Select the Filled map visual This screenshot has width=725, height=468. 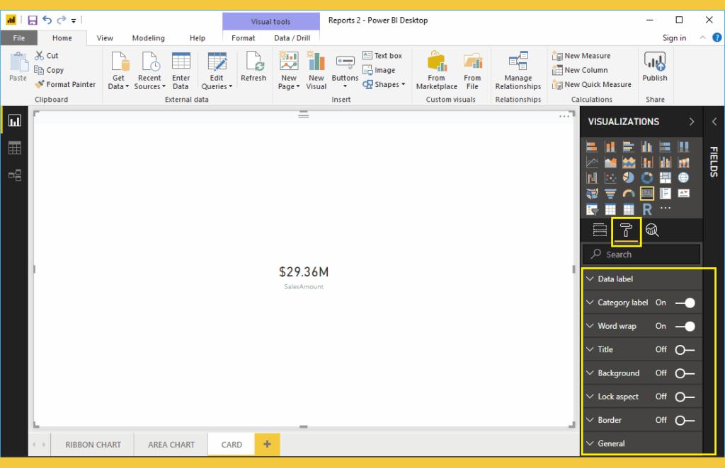(591, 194)
